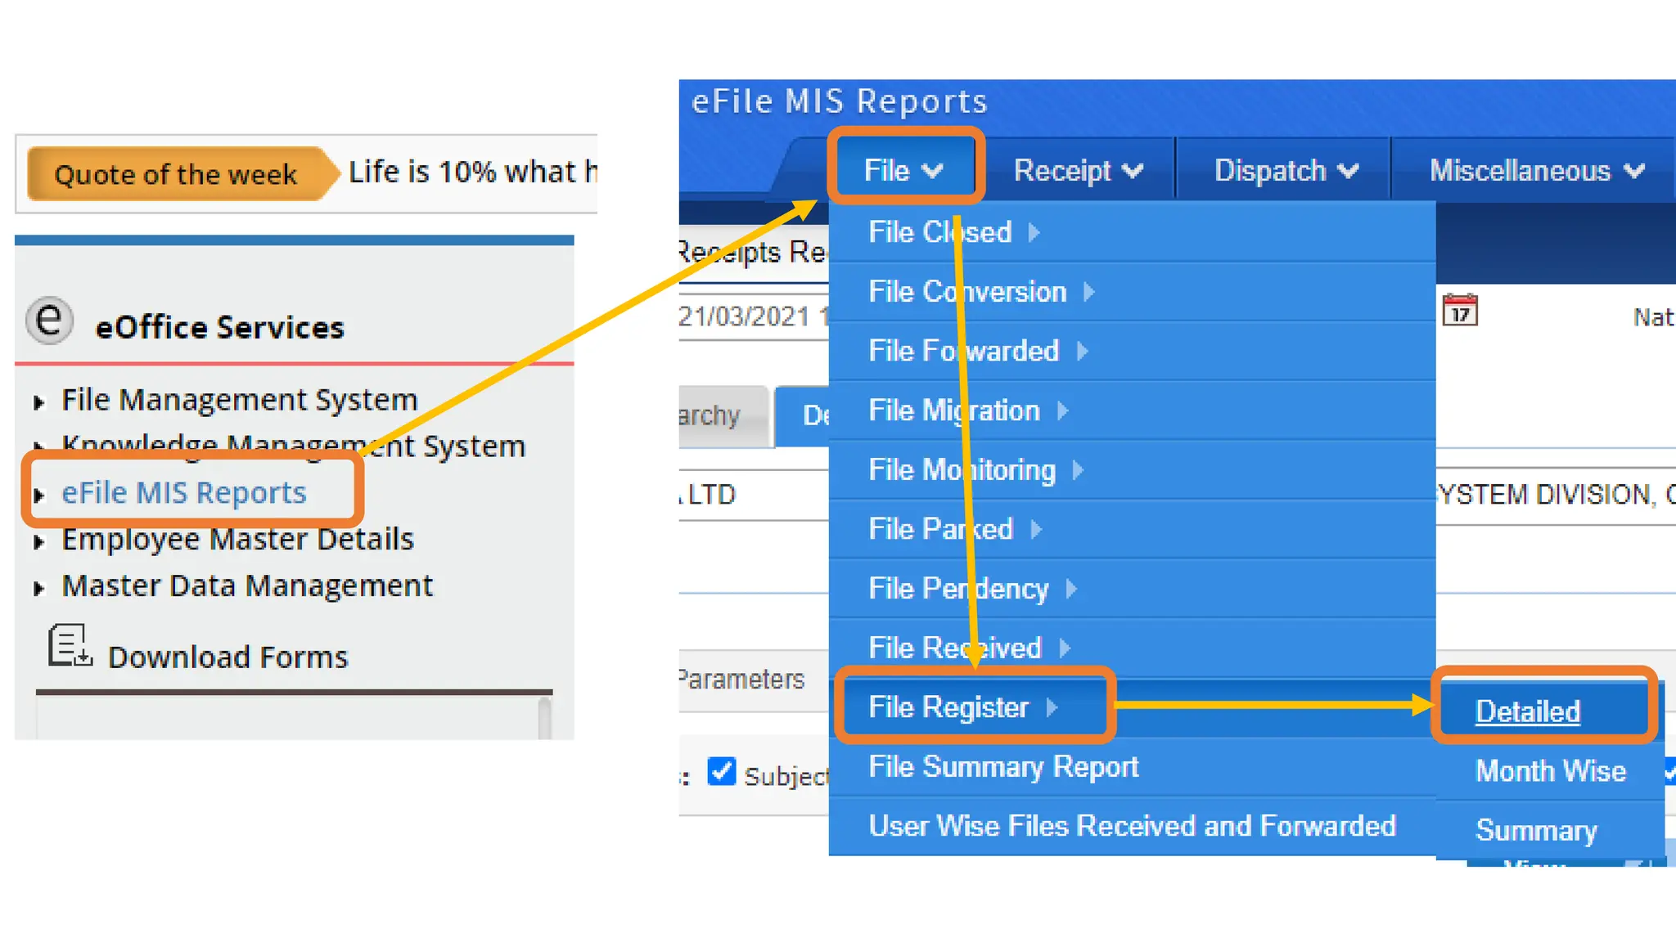Click the Quote of the week label
This screenshot has width=1676, height=942.
point(175,174)
